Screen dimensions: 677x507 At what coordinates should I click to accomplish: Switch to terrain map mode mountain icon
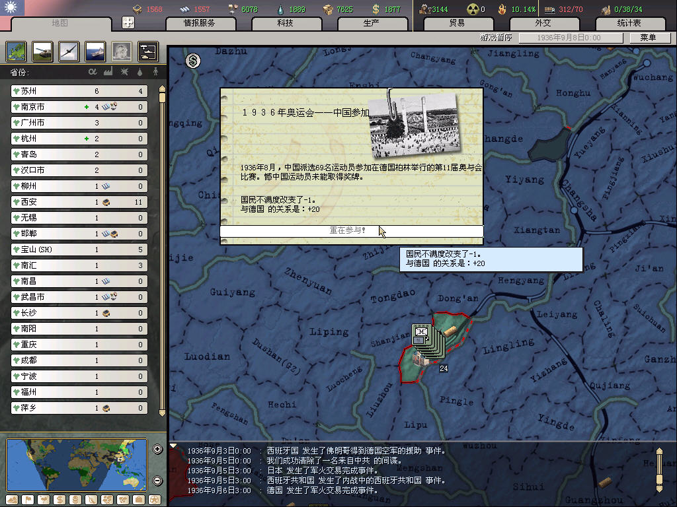12,500
